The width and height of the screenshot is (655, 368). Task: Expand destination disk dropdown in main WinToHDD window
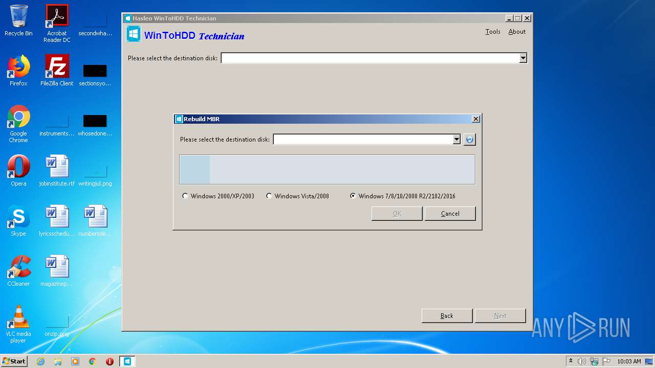523,58
